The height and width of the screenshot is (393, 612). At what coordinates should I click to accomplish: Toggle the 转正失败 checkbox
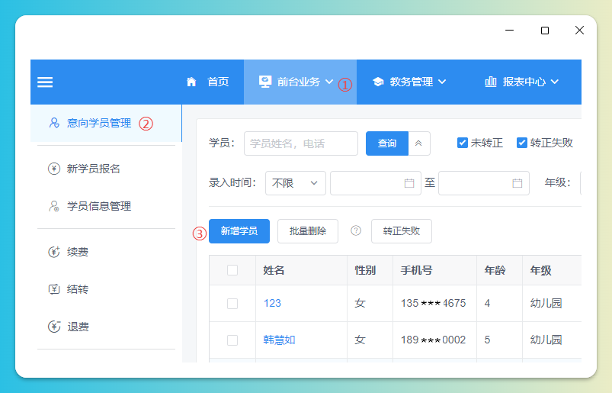(522, 143)
